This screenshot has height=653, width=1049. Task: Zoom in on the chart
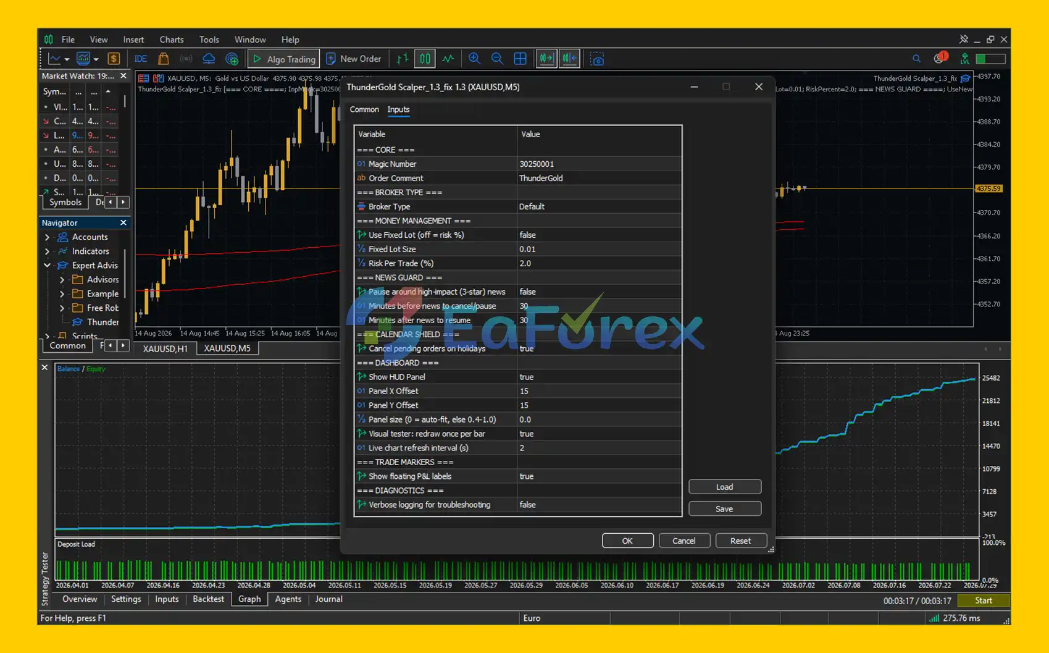474,59
